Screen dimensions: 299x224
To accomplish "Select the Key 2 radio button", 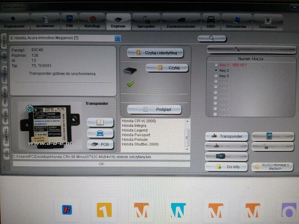I will 216,71.
